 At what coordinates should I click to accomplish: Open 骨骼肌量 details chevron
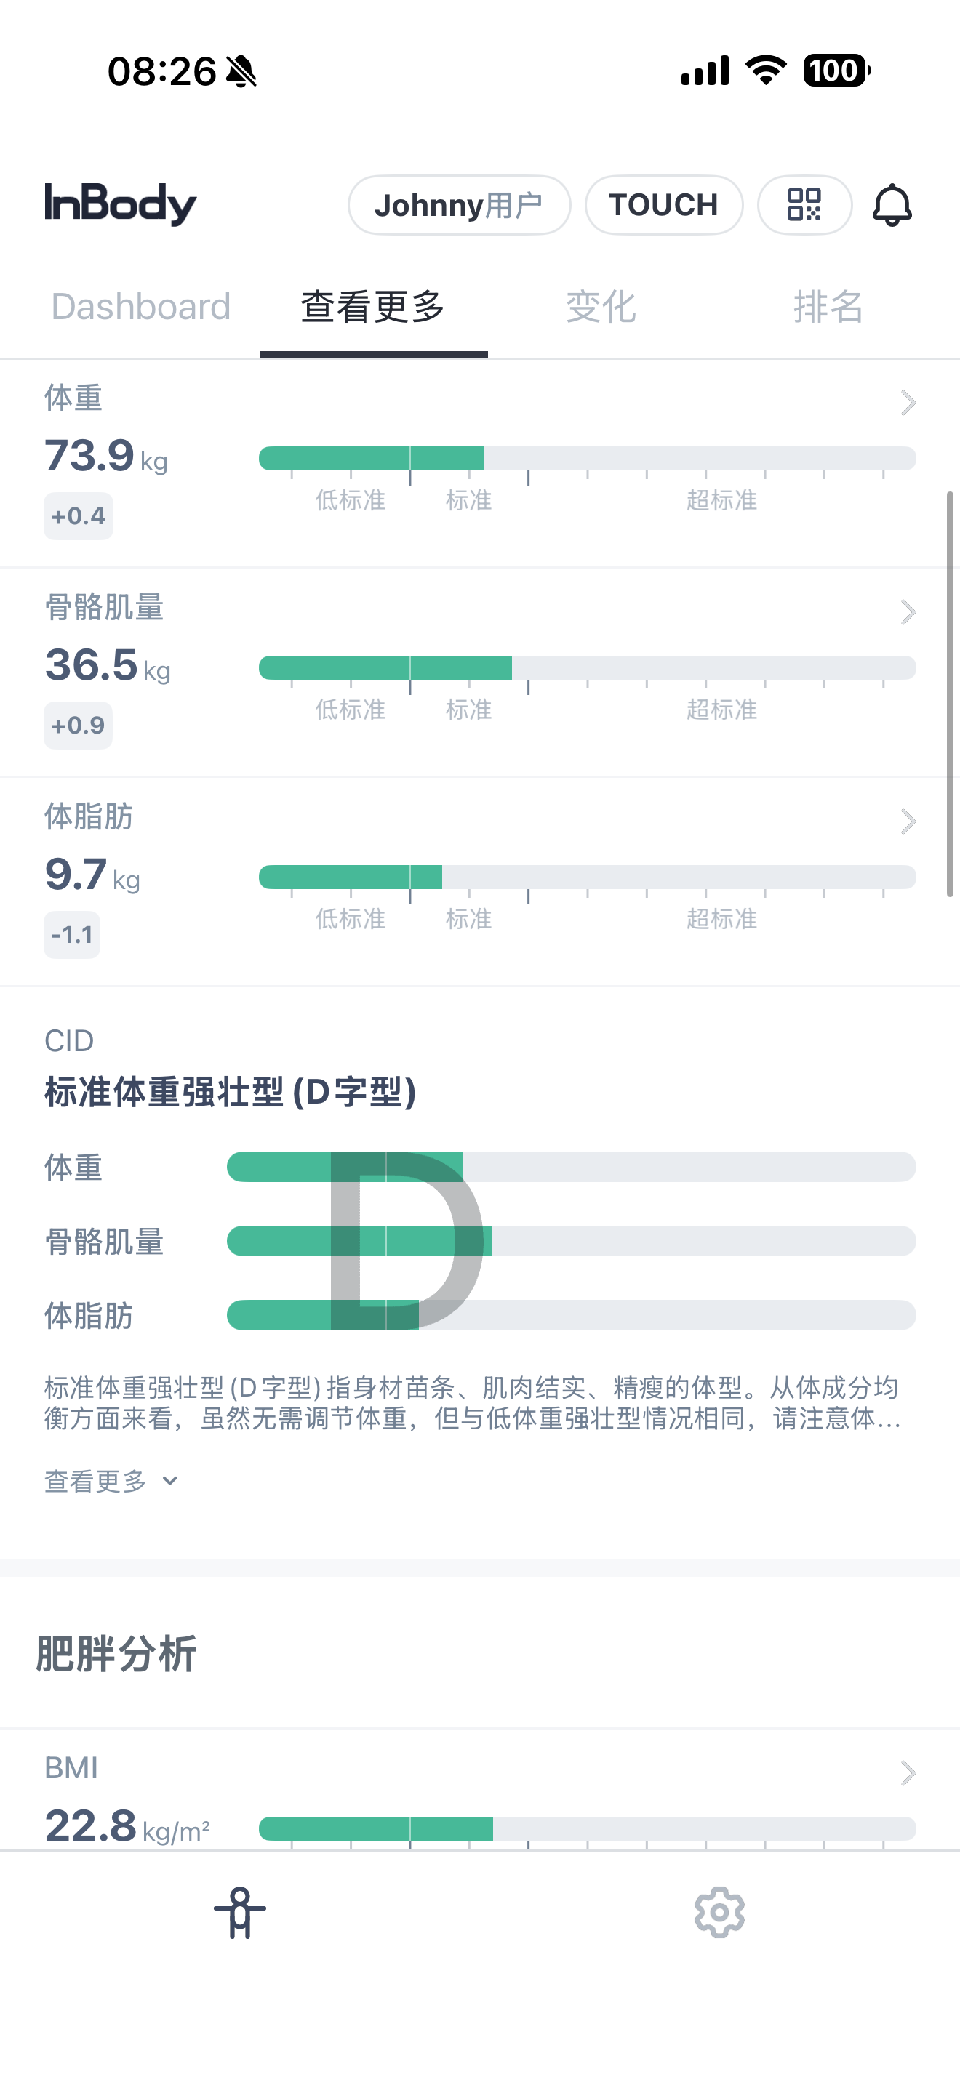pos(908,612)
